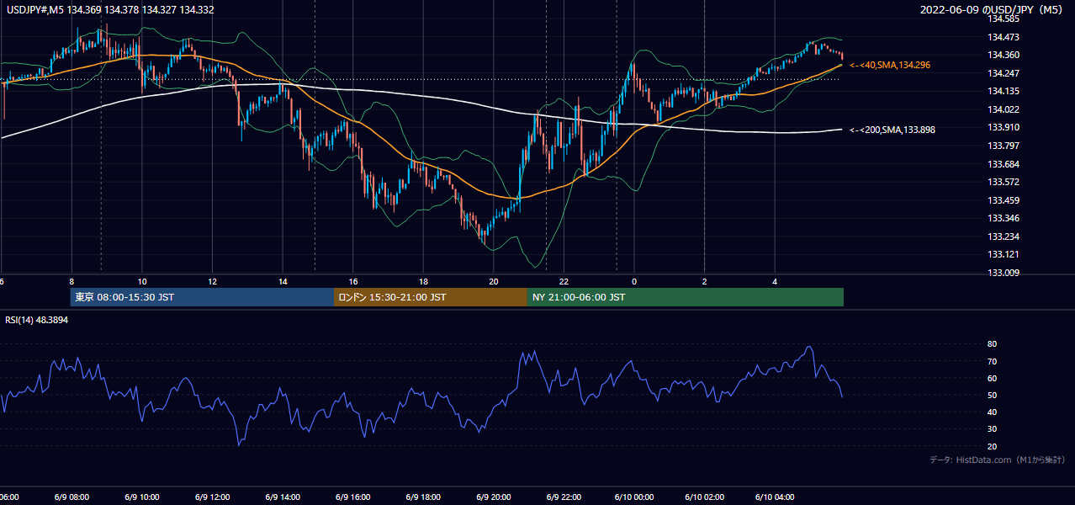Select the NY 21:00-06:00 JST session bar

686,297
